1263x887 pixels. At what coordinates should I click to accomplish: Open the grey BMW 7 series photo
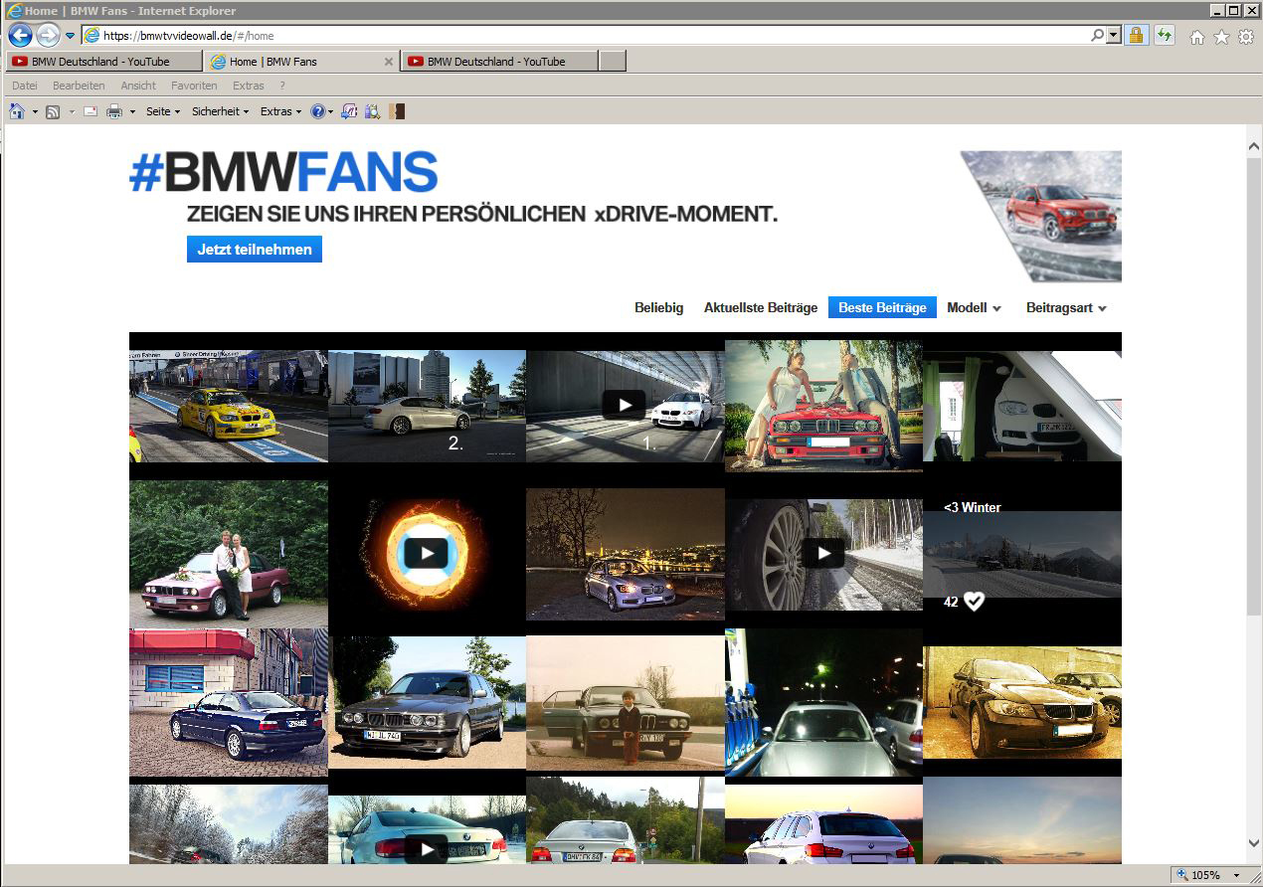coord(427,702)
